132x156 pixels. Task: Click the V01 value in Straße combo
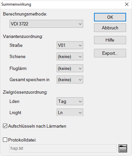[x=62, y=45]
